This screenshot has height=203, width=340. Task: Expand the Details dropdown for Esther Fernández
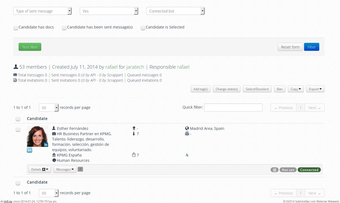tap(40, 169)
